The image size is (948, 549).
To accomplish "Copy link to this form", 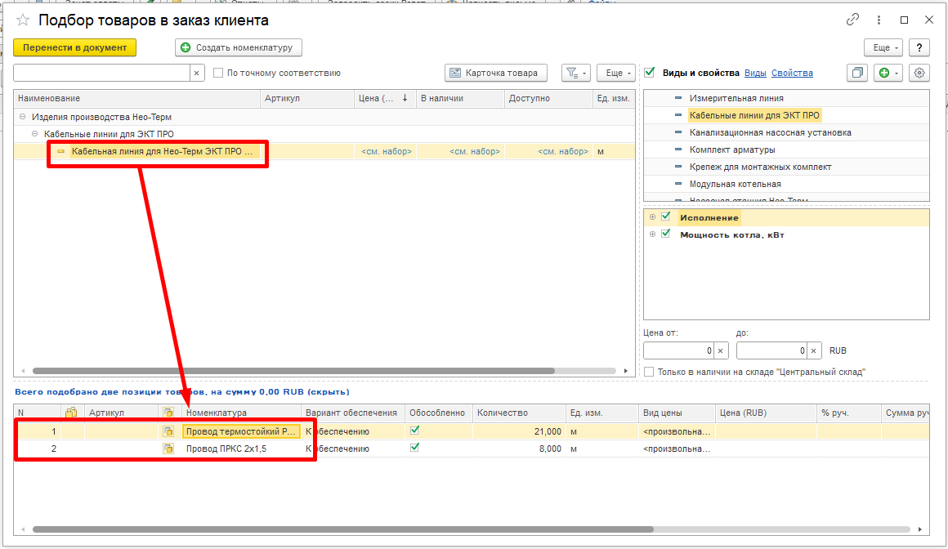I will (x=852, y=20).
